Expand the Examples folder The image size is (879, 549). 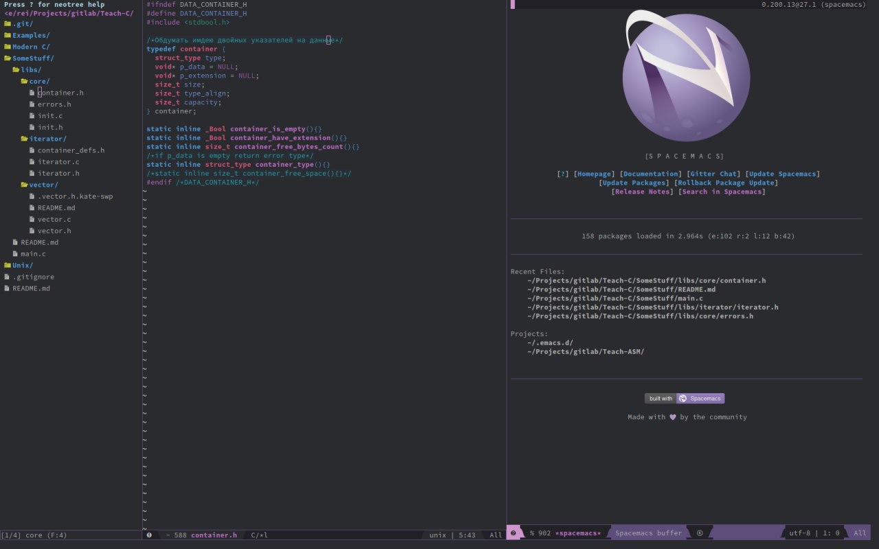click(x=26, y=35)
